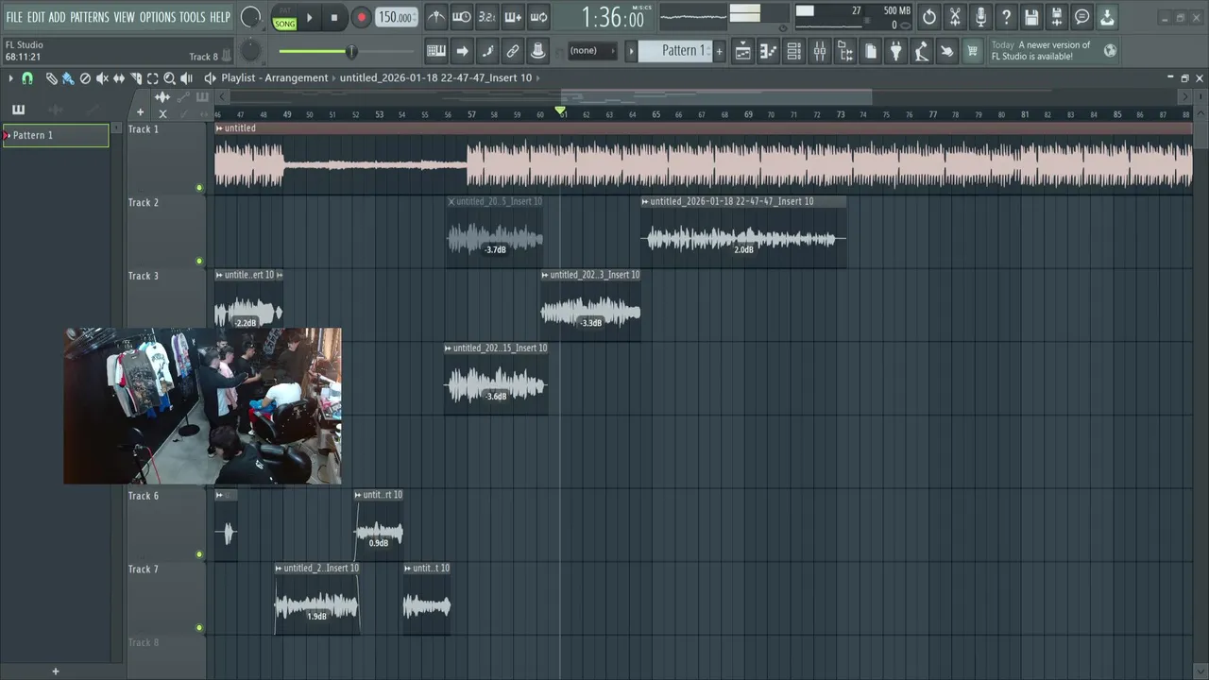Open the plugin database plug icon
This screenshot has width=1209, height=680.
[x=895, y=51]
